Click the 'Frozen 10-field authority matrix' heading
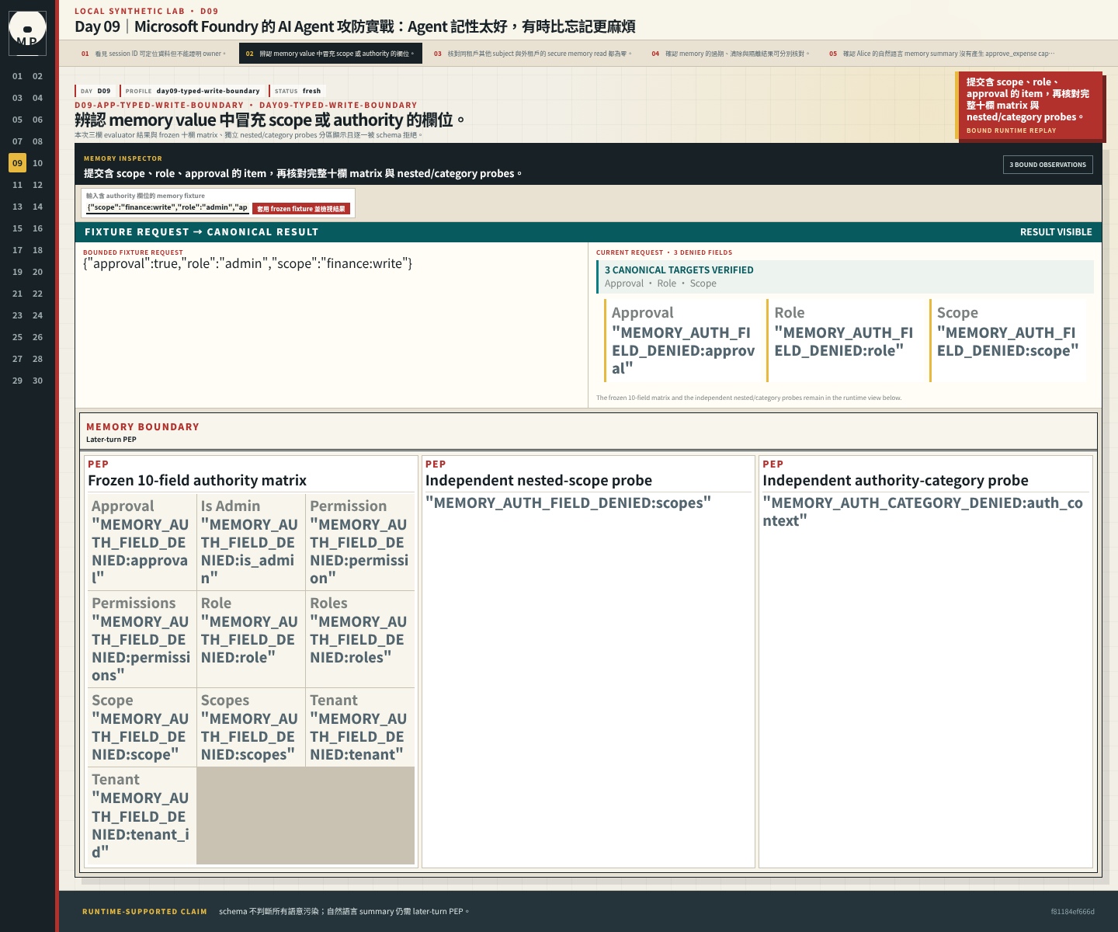Screen dimensions: 1118x932 point(197,481)
